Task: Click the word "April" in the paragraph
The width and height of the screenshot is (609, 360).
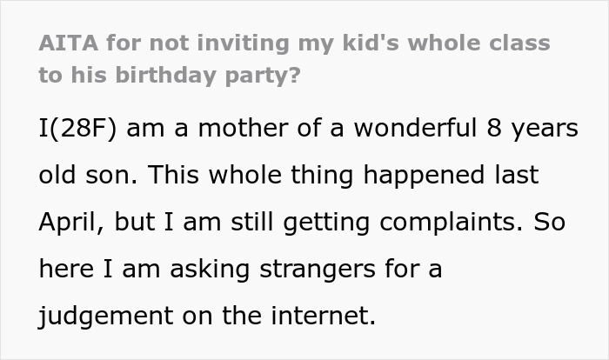Action: [70, 222]
